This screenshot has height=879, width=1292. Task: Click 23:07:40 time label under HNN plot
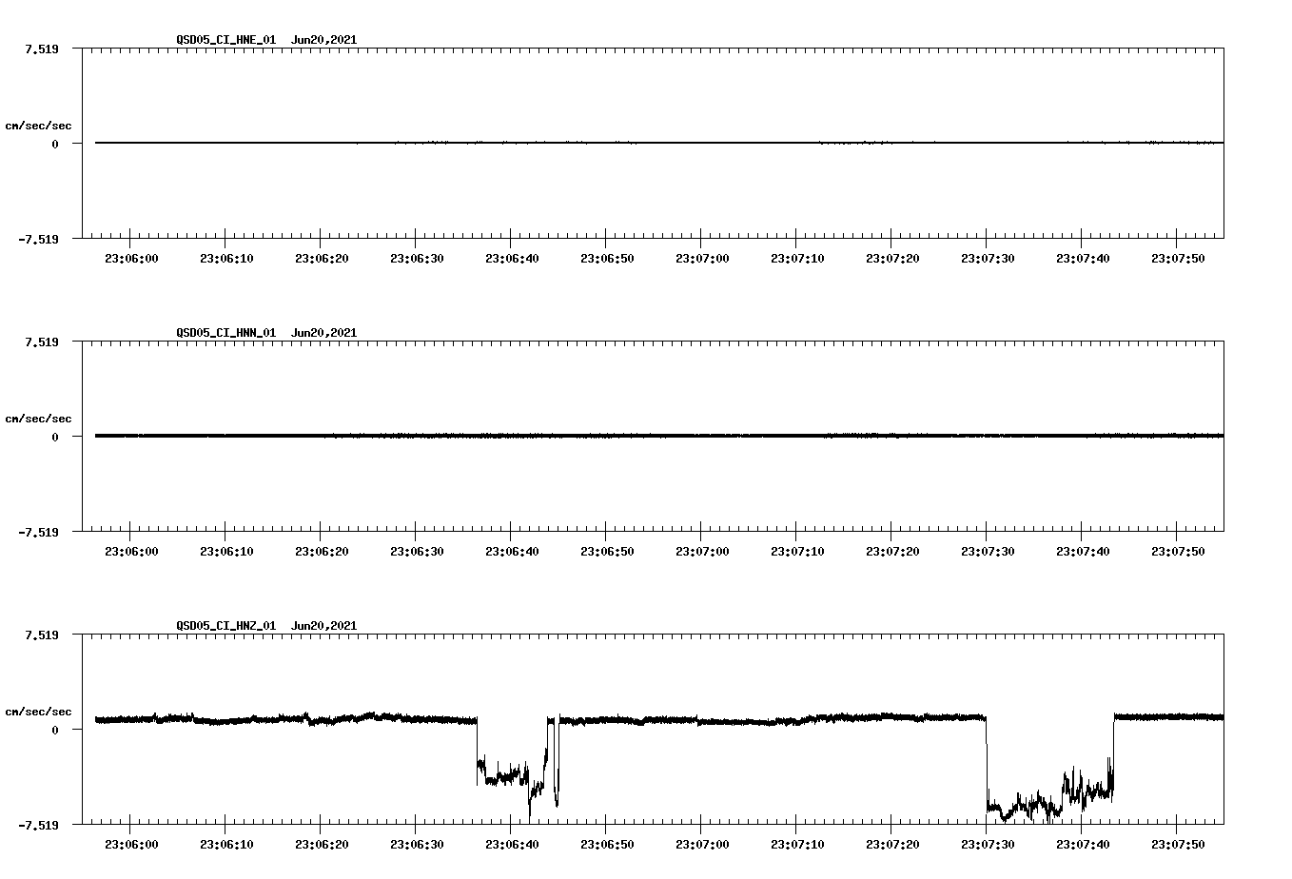[x=1083, y=552]
